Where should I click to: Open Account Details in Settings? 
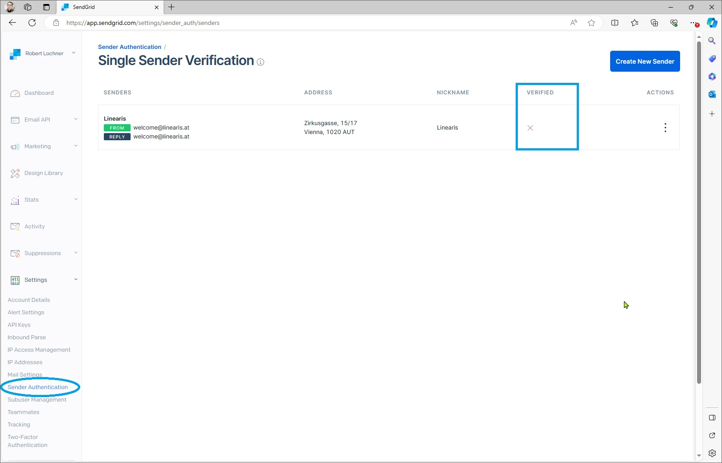29,300
